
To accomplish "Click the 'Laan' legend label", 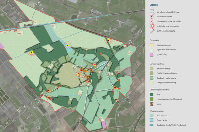I will pyautogui.click(x=159, y=104).
